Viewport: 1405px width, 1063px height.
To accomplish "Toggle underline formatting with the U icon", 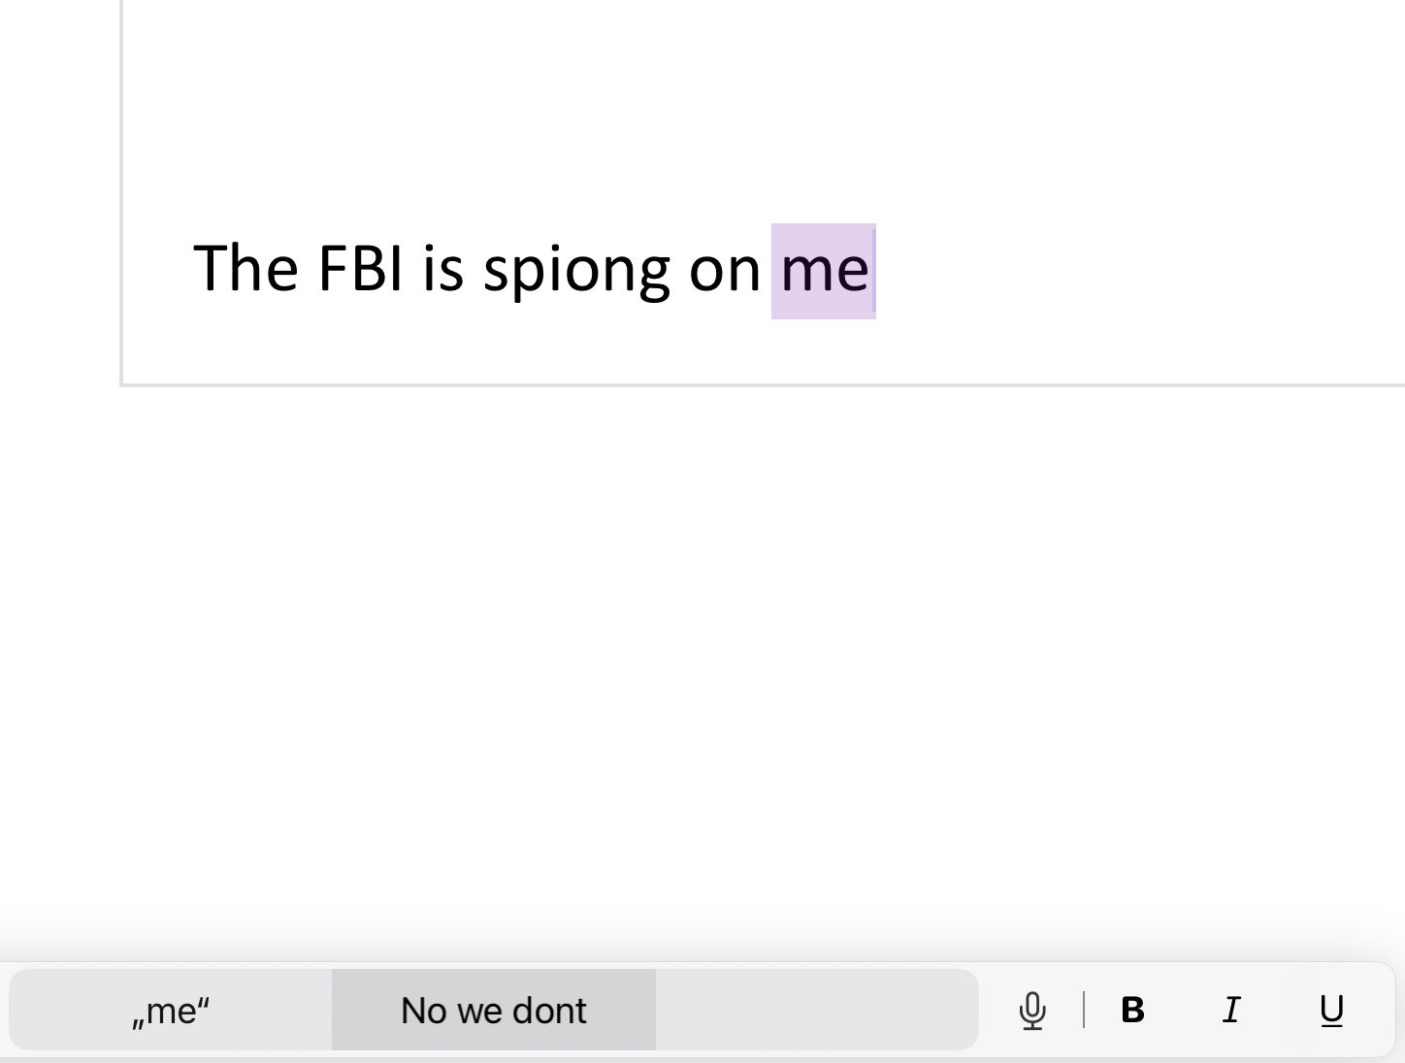I will (x=1331, y=1011).
